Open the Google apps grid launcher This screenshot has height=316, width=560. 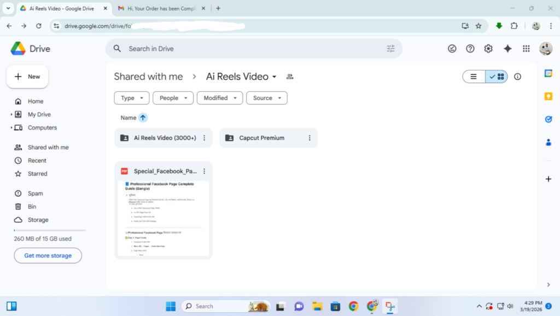[526, 49]
